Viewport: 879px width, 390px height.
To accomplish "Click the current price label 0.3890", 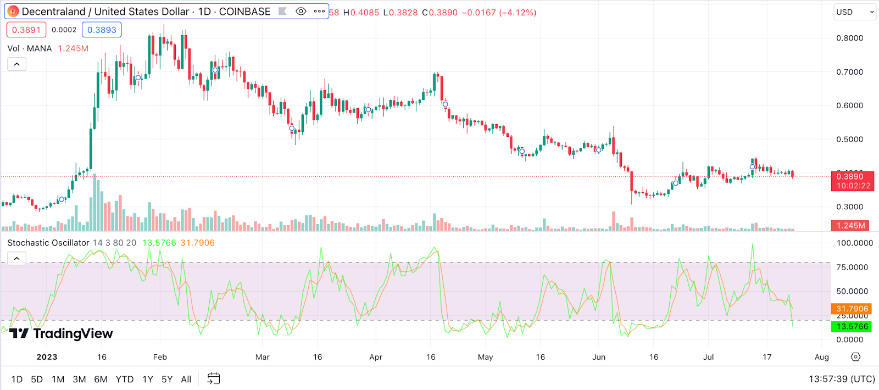I will [x=853, y=181].
